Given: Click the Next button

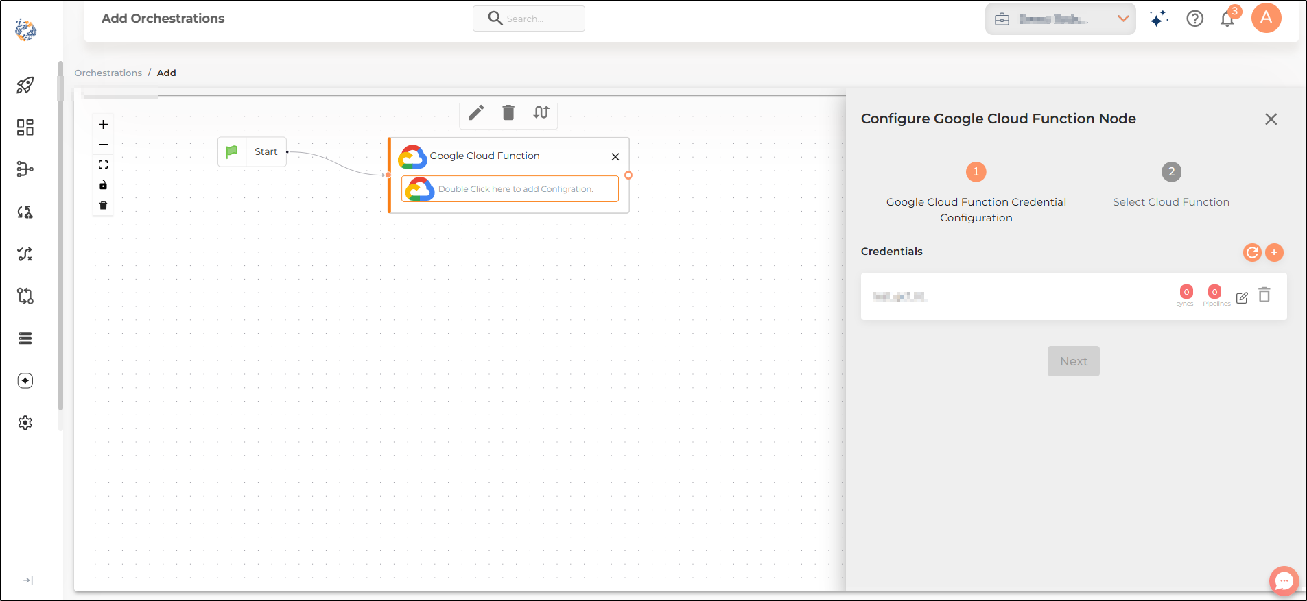Looking at the screenshot, I should coord(1074,361).
